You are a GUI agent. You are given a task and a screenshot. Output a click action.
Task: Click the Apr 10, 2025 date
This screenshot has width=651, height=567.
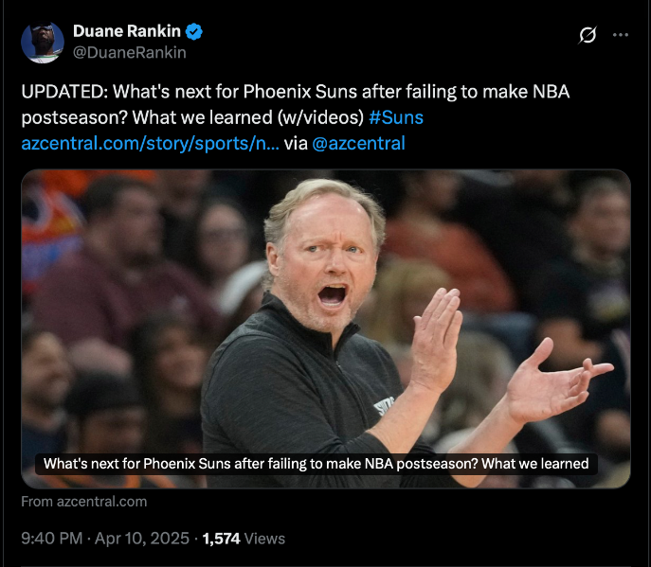[142, 539]
